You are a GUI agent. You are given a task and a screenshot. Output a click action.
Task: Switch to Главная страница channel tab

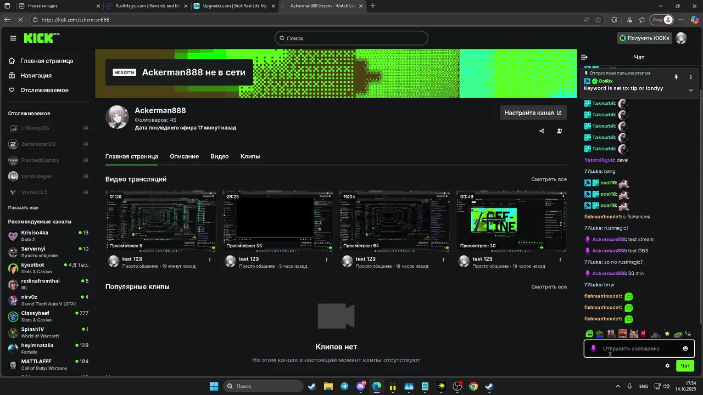[132, 156]
